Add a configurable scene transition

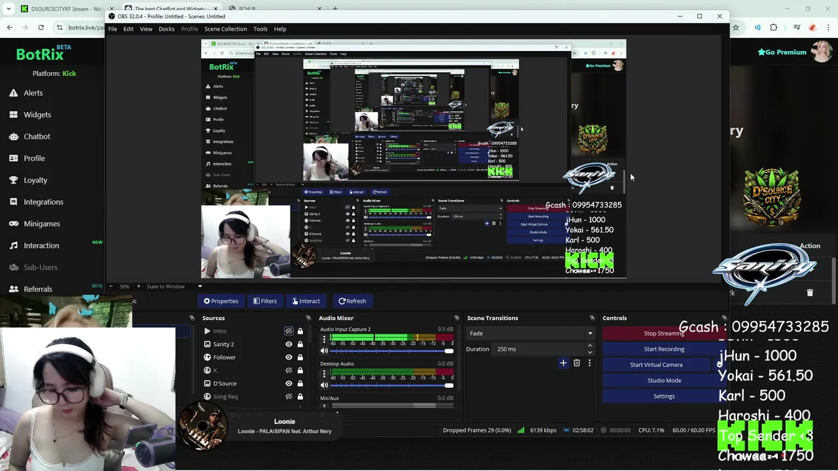click(x=563, y=363)
